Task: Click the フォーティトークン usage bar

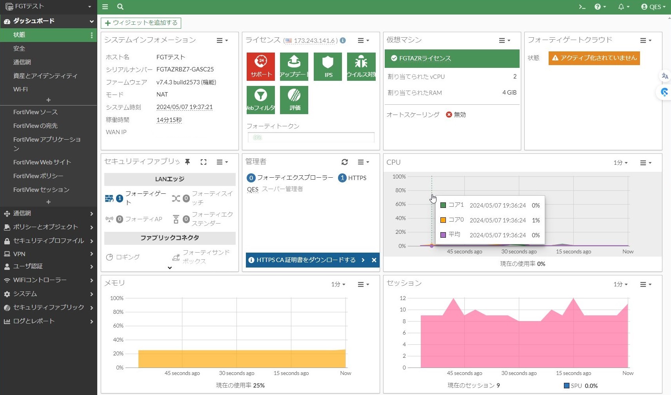Action: pos(311,137)
